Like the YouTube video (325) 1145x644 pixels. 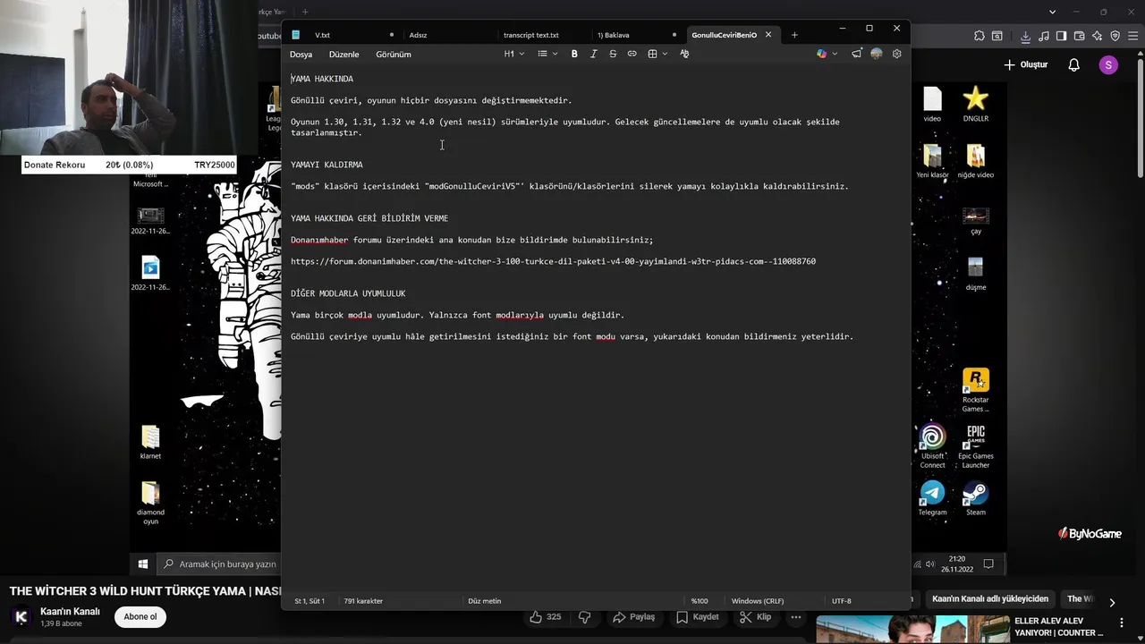546,617
